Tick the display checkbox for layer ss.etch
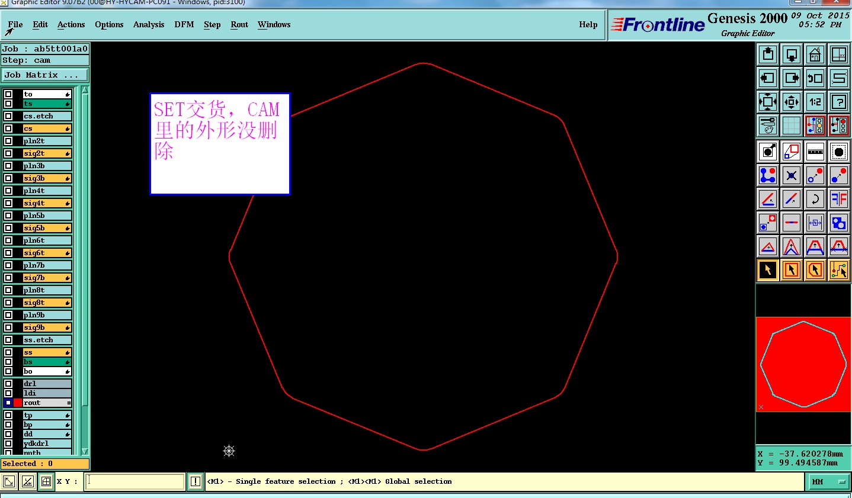The image size is (852, 498). point(8,340)
